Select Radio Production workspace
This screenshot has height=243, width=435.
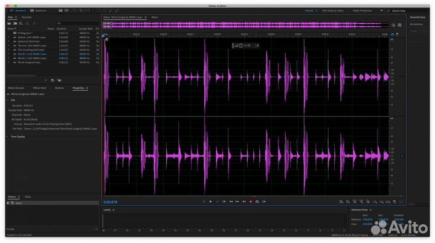click(362, 10)
